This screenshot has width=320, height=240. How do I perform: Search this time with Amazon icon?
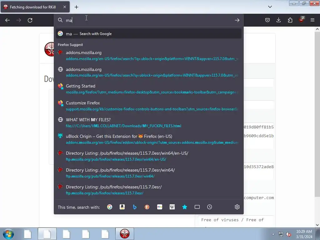pos(122,207)
